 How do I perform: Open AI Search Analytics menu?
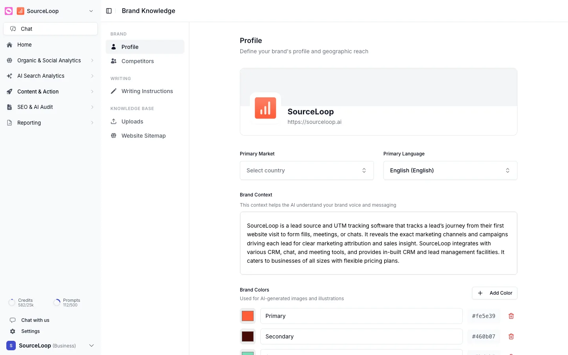50,76
